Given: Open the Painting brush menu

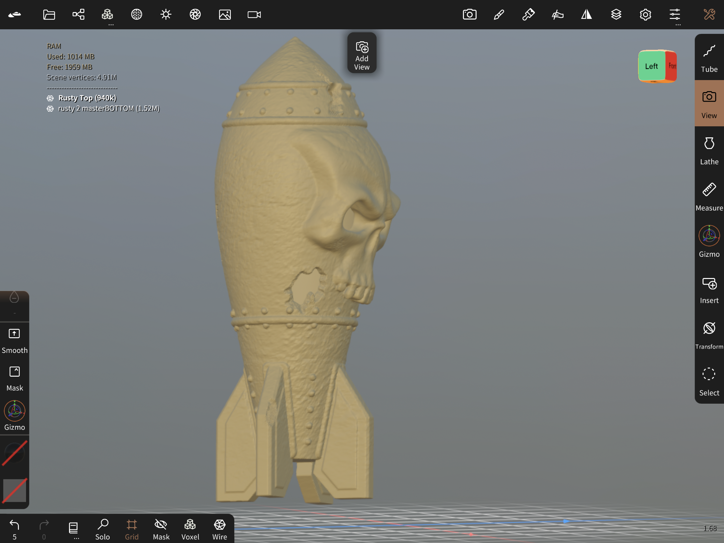Looking at the screenshot, I should tap(528, 14).
